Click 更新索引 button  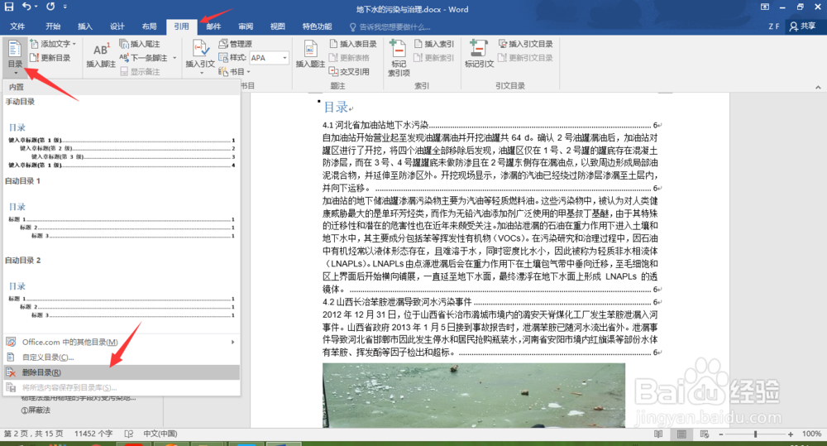(434, 58)
